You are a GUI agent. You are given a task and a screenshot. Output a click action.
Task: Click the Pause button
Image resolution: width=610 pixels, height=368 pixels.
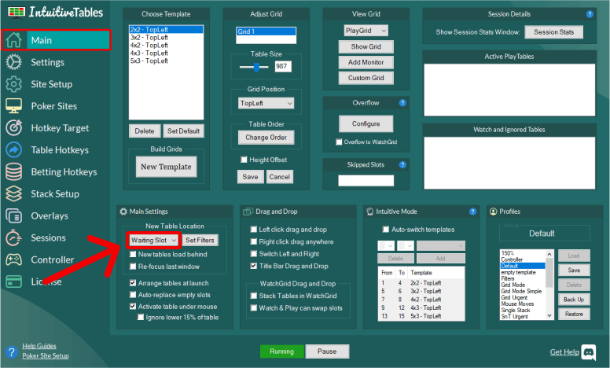(x=327, y=351)
